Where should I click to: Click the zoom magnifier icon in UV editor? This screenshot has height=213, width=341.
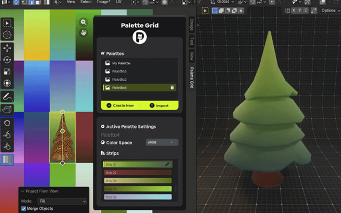(84, 22)
